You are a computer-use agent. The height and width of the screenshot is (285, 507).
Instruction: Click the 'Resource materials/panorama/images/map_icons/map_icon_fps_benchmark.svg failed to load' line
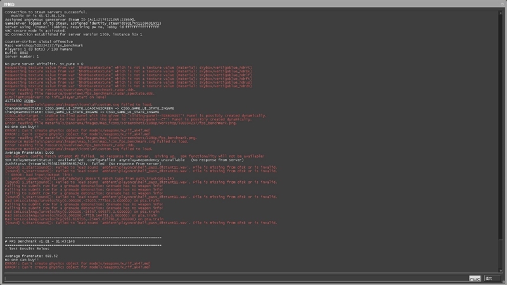click(x=96, y=141)
